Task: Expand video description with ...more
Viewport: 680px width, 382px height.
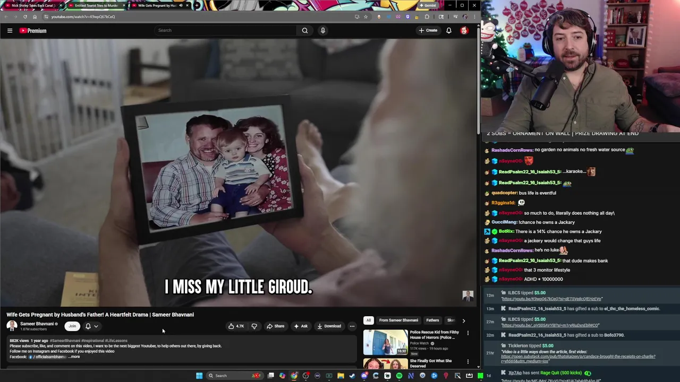Action: click(74, 357)
